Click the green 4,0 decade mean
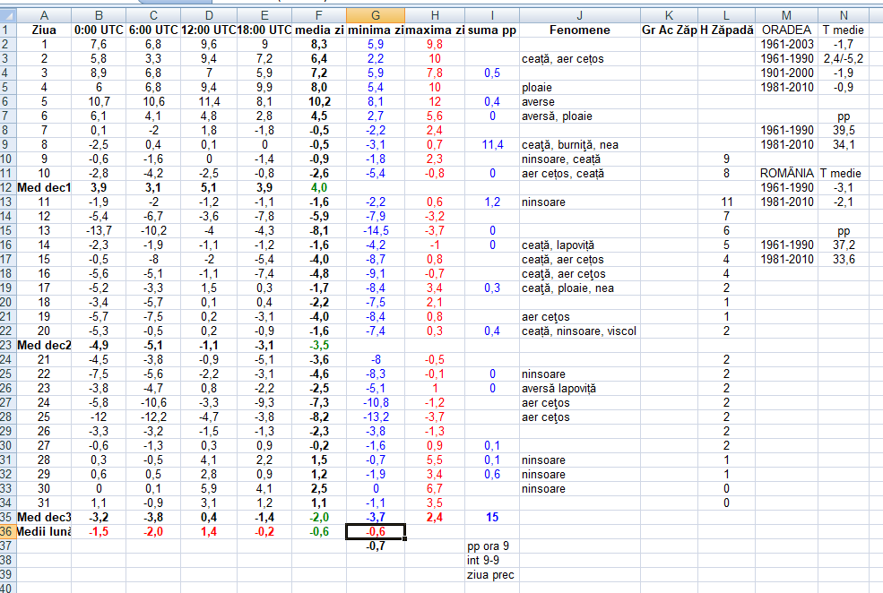 click(x=319, y=188)
